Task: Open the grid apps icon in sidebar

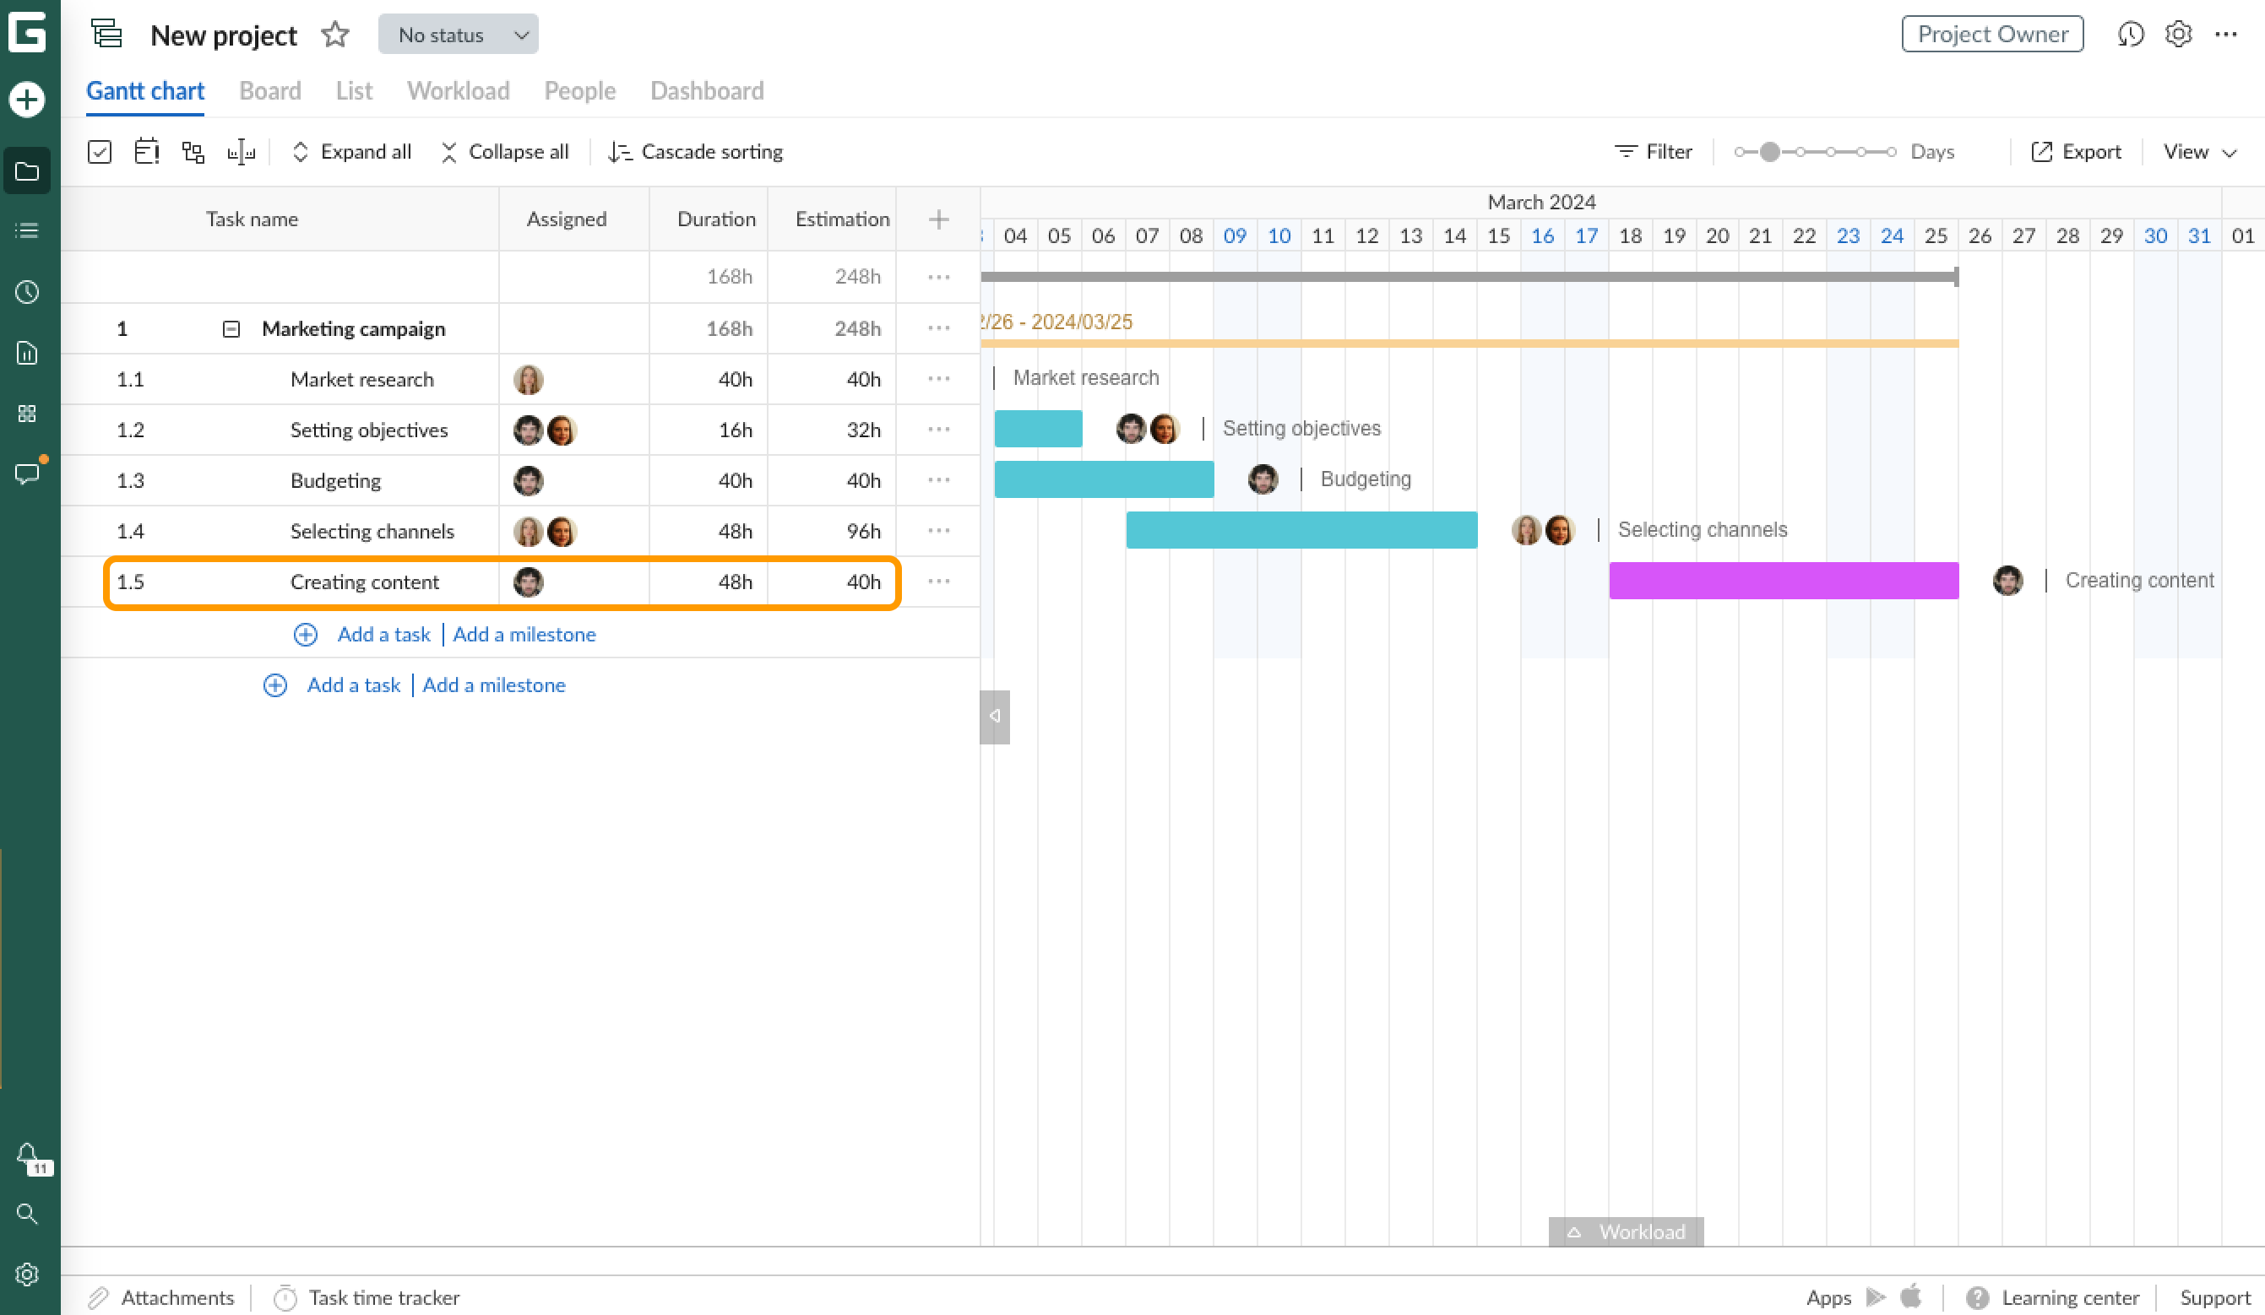Action: tap(27, 414)
